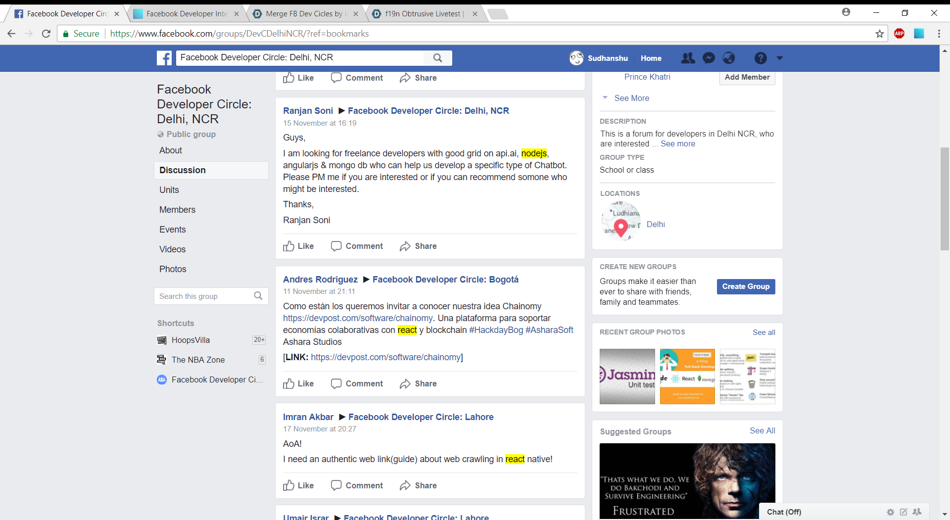Open About section in group sidebar

[x=171, y=150]
